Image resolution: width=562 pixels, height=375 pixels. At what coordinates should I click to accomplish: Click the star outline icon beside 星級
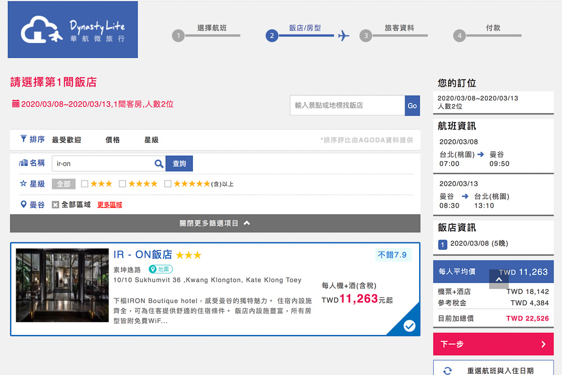(23, 183)
